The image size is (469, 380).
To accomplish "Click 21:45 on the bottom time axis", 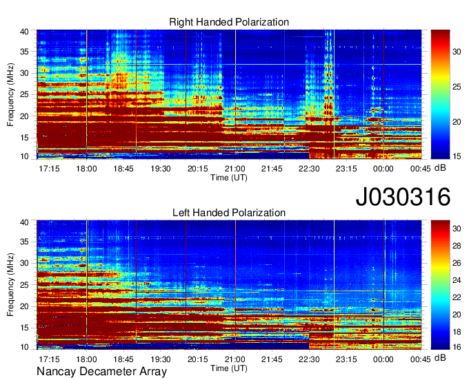I will pos(272,359).
